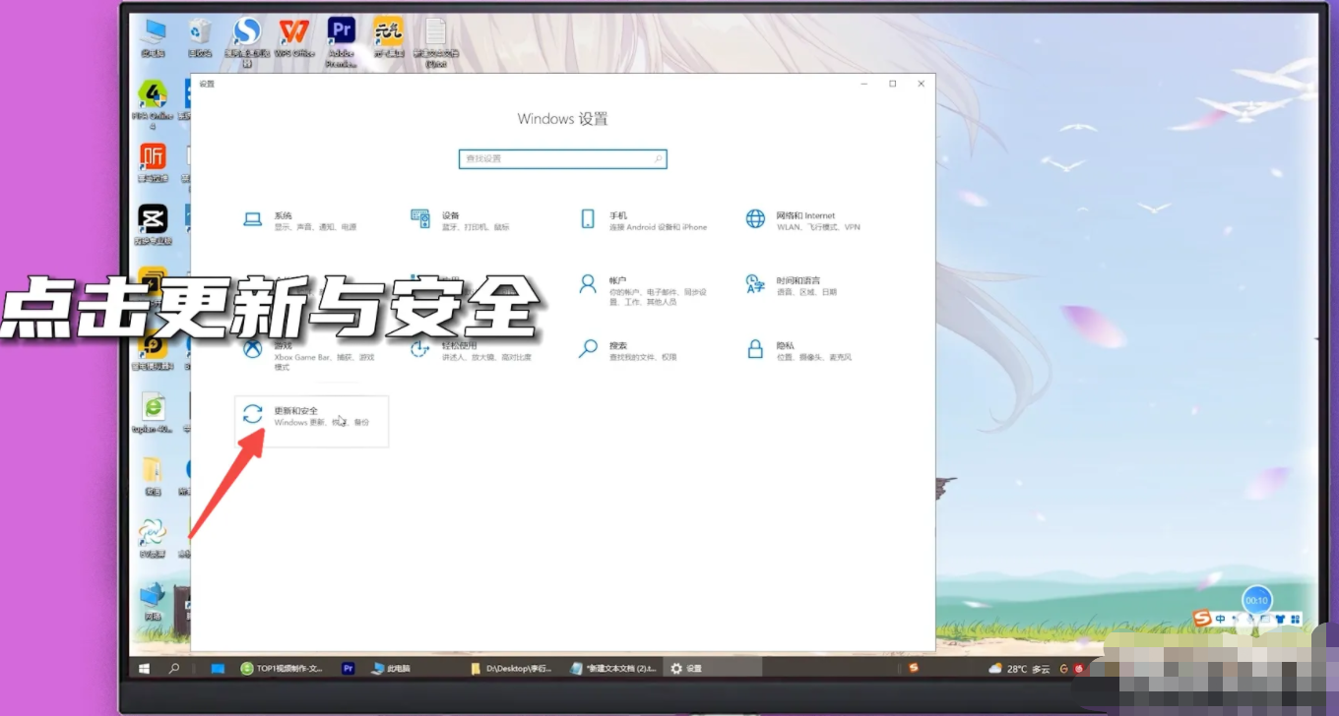Open the 设备 (Devices) settings category
Image resolution: width=1339 pixels, height=716 pixels.
click(450, 219)
